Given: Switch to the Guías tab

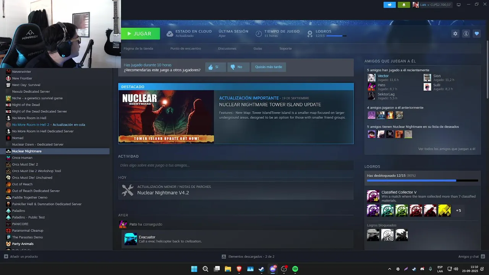Looking at the screenshot, I should (257, 49).
